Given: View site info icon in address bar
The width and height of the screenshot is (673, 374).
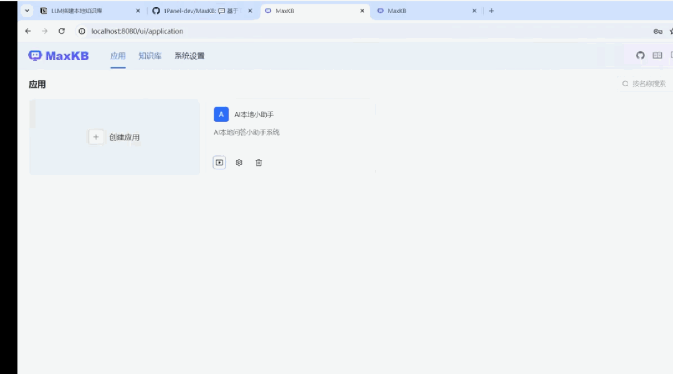Looking at the screenshot, I should [82, 31].
